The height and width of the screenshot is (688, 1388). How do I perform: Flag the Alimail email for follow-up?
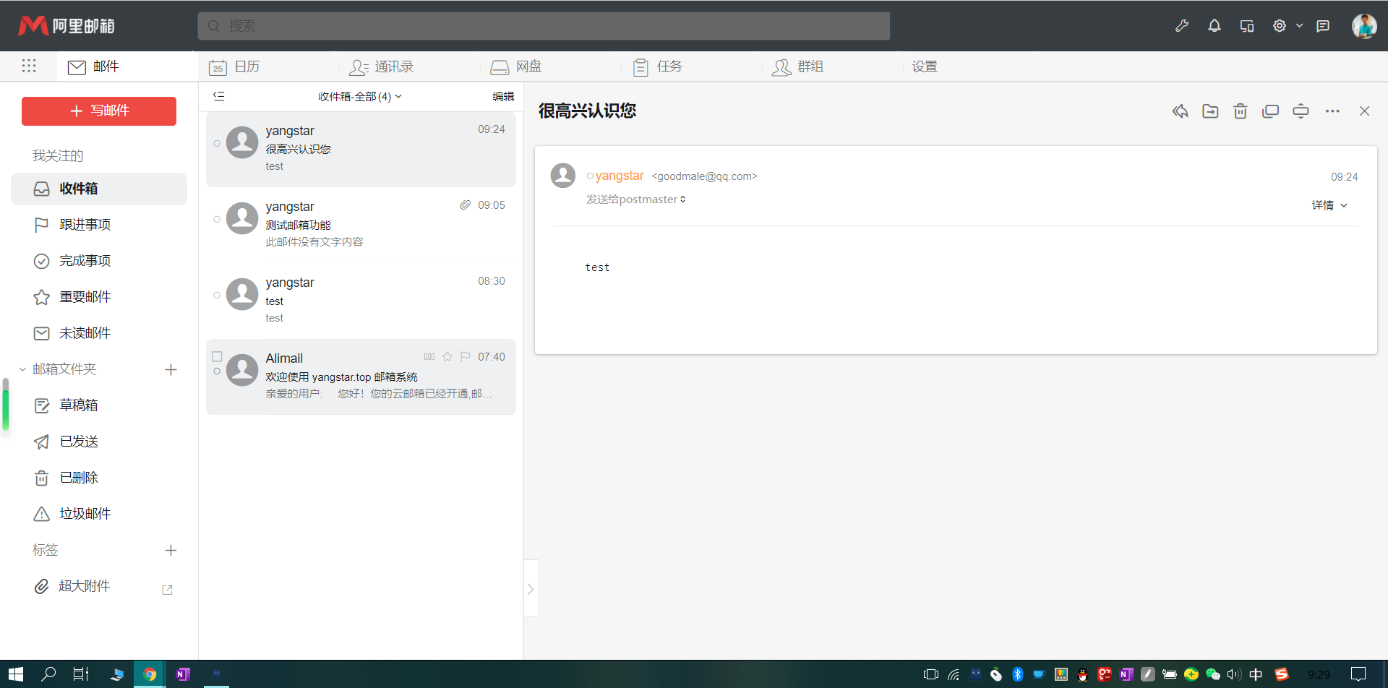(466, 356)
